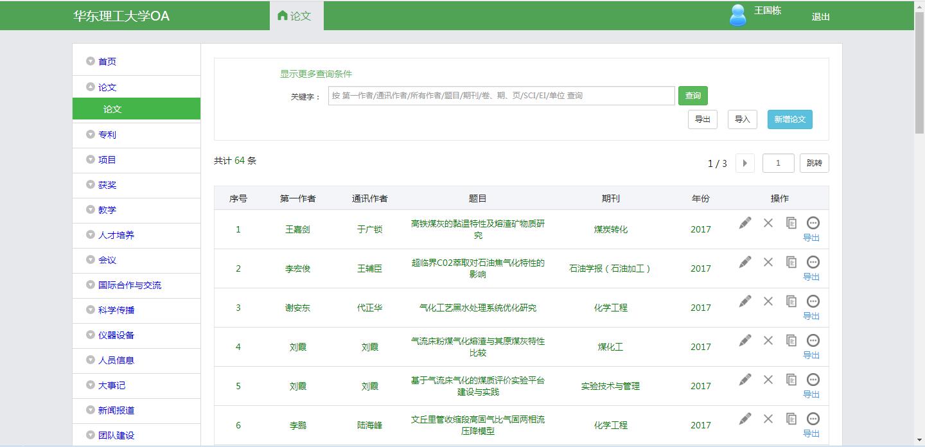The height and width of the screenshot is (447, 925).
Task: Expand the 获奖 sidebar section
Action: click(107, 185)
